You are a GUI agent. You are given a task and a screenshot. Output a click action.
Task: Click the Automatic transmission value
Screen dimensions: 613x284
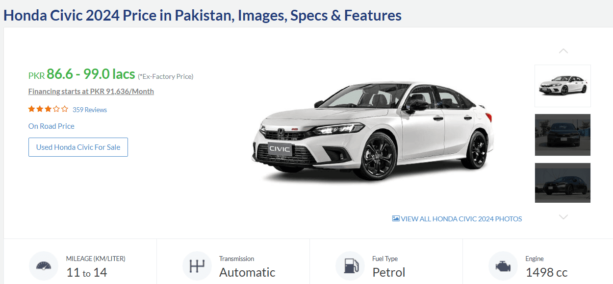[x=247, y=272]
